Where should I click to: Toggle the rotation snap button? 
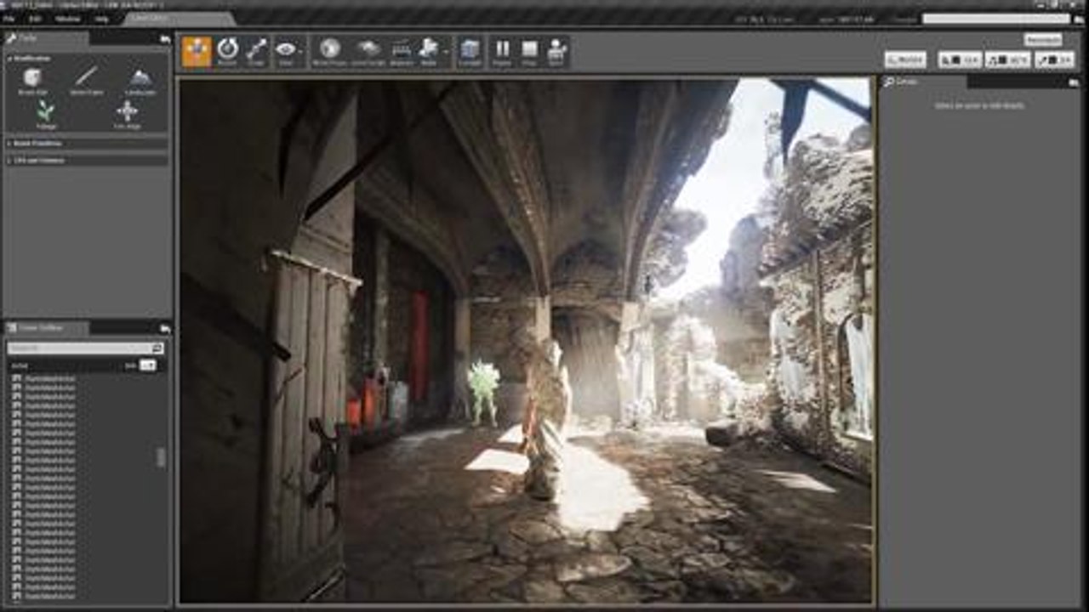click(1007, 59)
